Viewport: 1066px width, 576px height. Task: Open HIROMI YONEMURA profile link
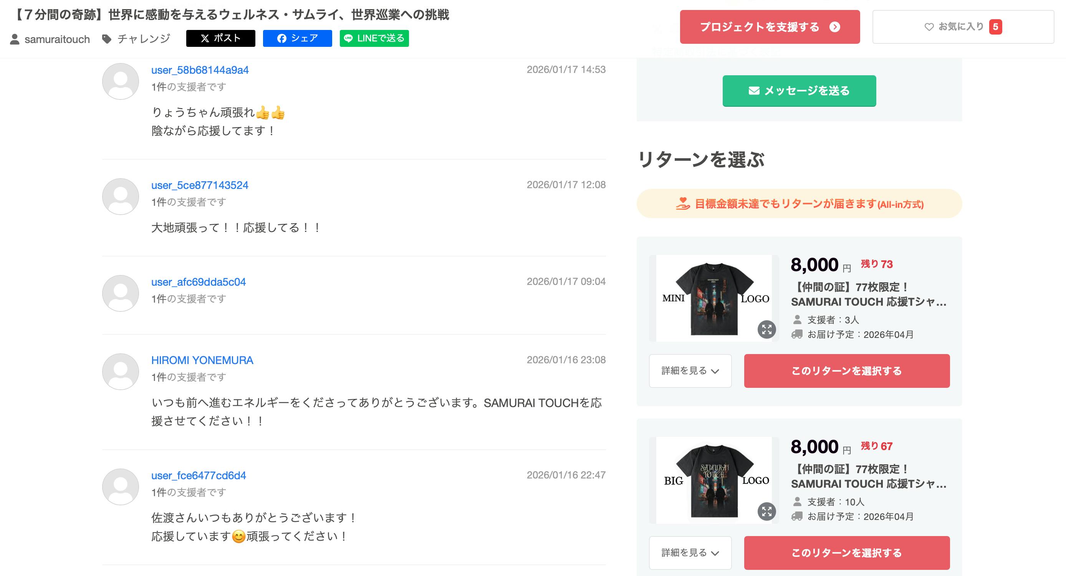pyautogui.click(x=202, y=361)
